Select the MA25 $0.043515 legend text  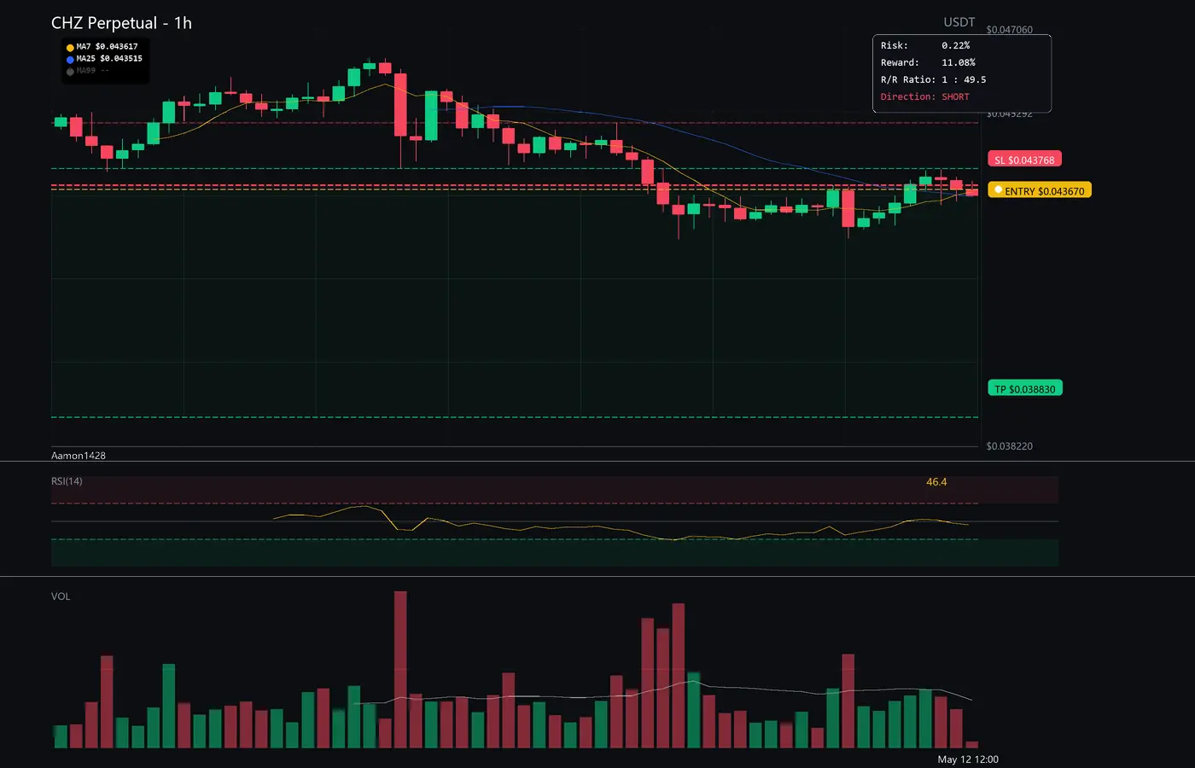click(x=109, y=59)
